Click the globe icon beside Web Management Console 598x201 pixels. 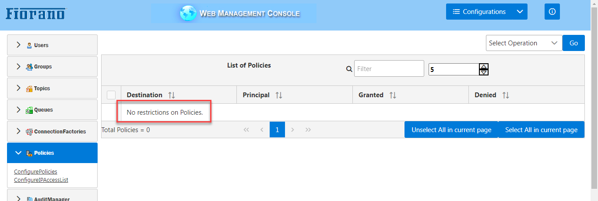tap(188, 13)
